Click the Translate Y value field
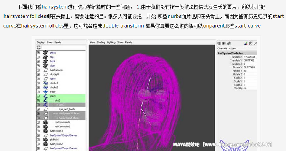286x151 pixels. point(250,60)
